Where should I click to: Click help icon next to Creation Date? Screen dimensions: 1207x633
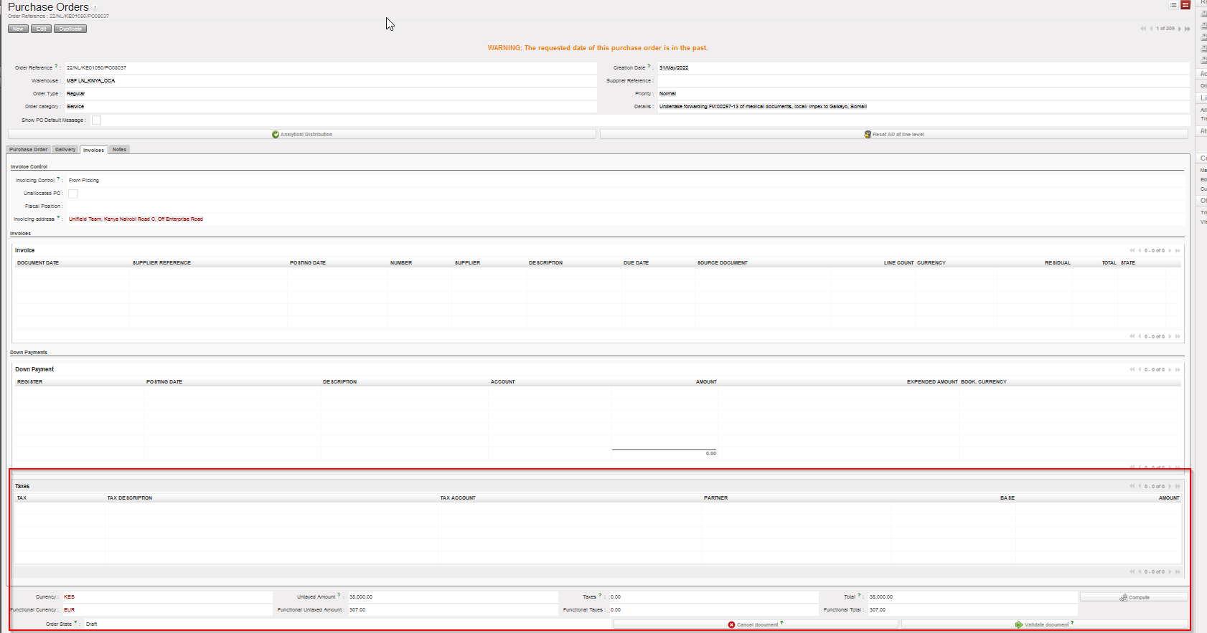pos(649,67)
